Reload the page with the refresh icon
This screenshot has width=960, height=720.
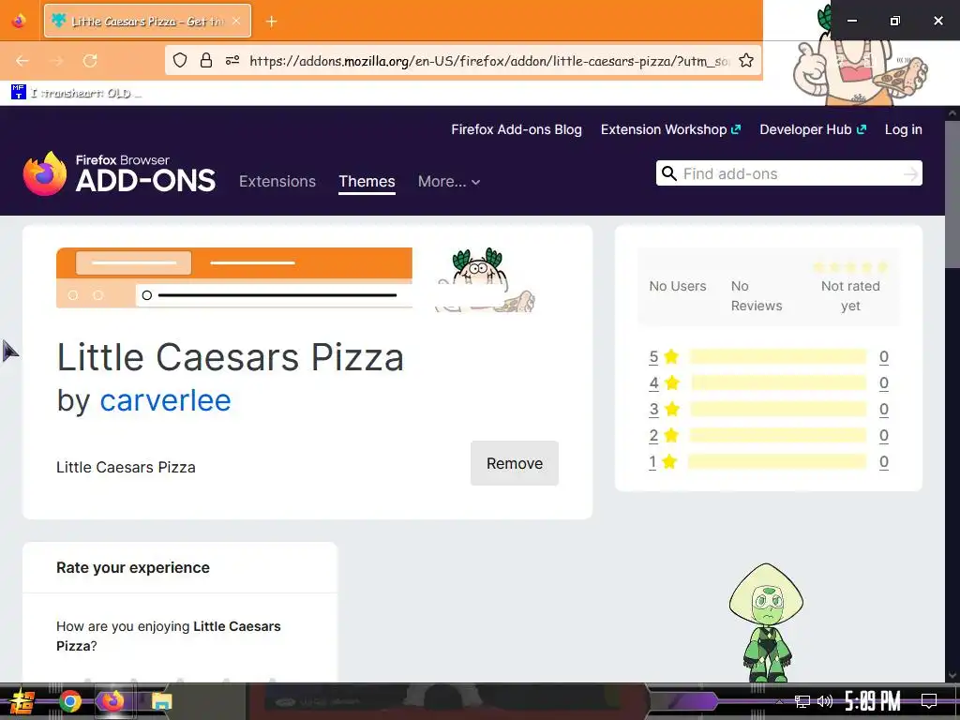tap(90, 61)
